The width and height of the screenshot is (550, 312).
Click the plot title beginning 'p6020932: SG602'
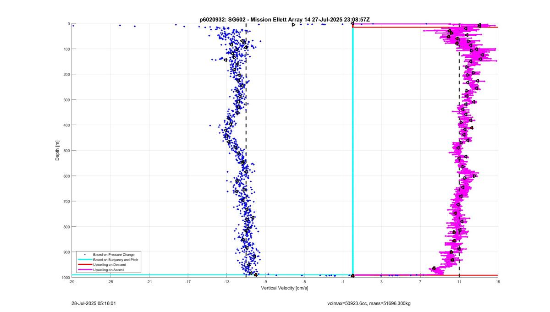tap(285, 20)
